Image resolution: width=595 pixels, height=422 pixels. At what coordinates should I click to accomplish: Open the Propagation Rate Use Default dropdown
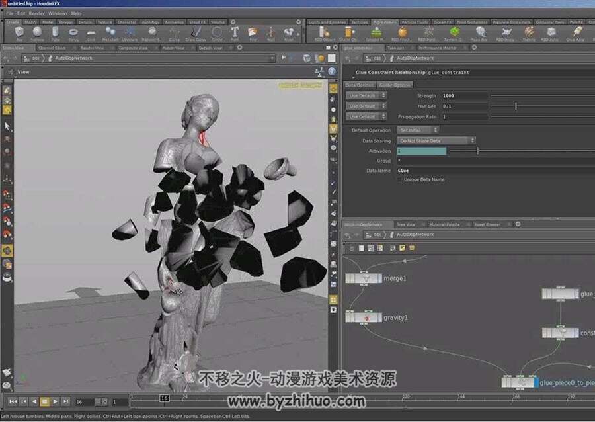click(x=366, y=116)
